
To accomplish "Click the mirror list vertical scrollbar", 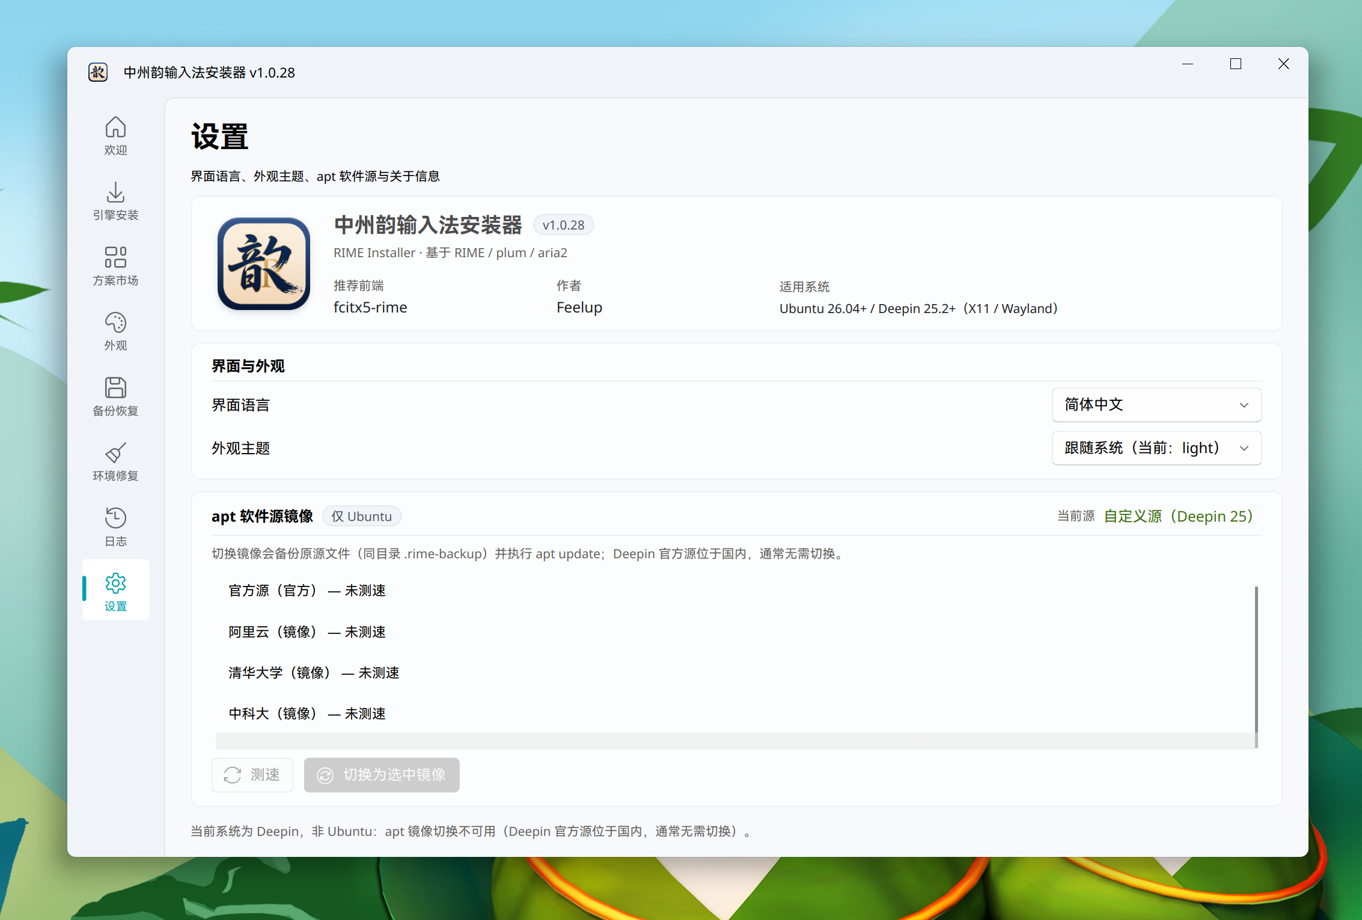I will click(1256, 666).
